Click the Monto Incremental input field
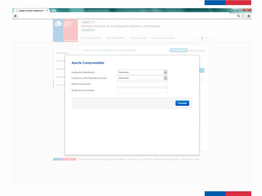Screen dimensions: 262x196 tap(142, 84)
